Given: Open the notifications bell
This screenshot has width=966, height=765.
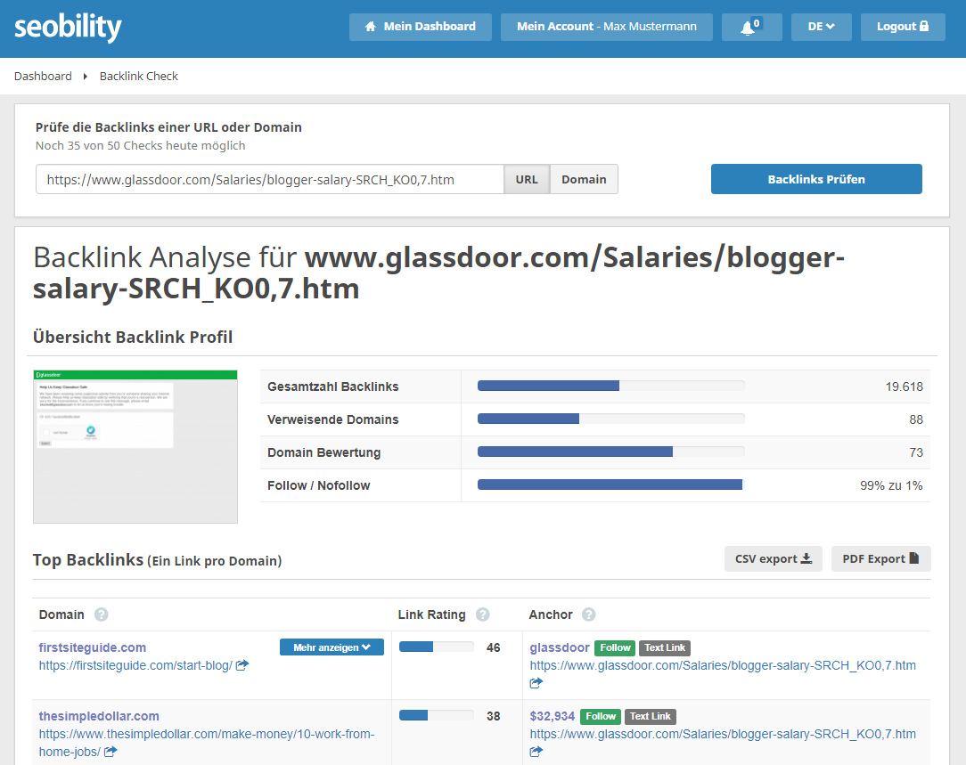Looking at the screenshot, I should [751, 27].
